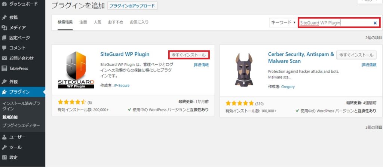Click 最終更新: 1か月前 text
The height and width of the screenshot is (168, 383).
pos(194,102)
